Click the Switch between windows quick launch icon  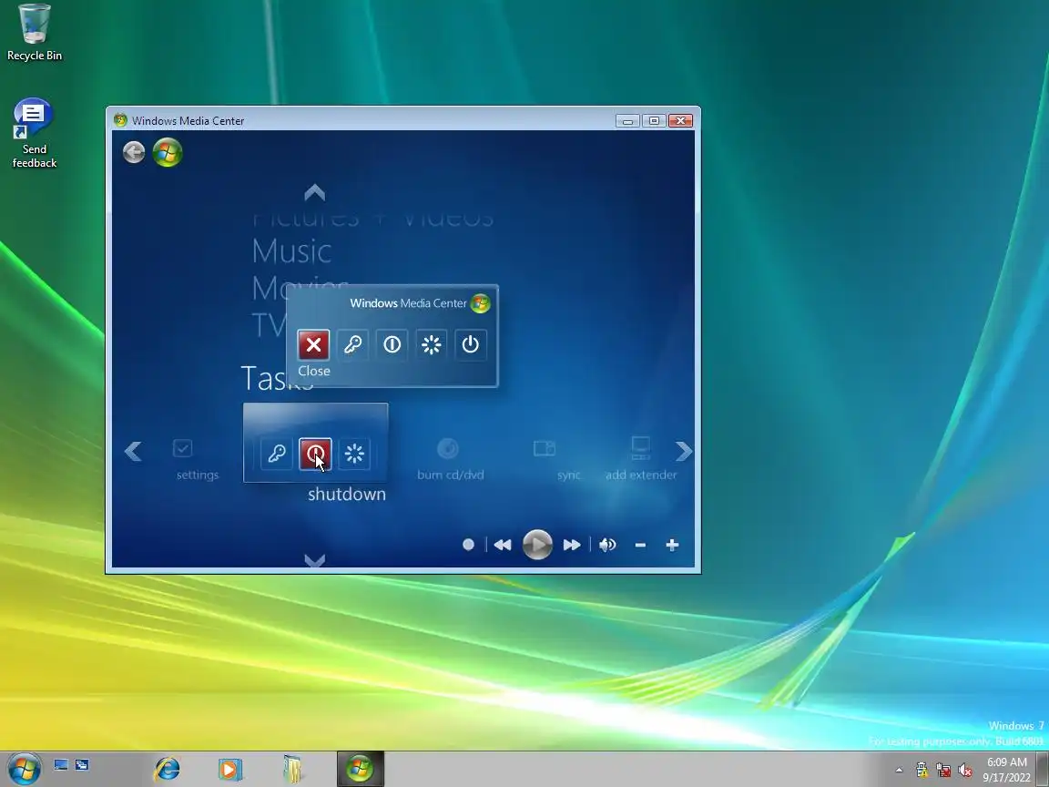(82, 764)
